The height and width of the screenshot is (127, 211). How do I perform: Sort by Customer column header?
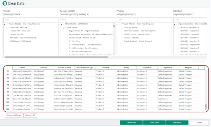tap(147, 68)
